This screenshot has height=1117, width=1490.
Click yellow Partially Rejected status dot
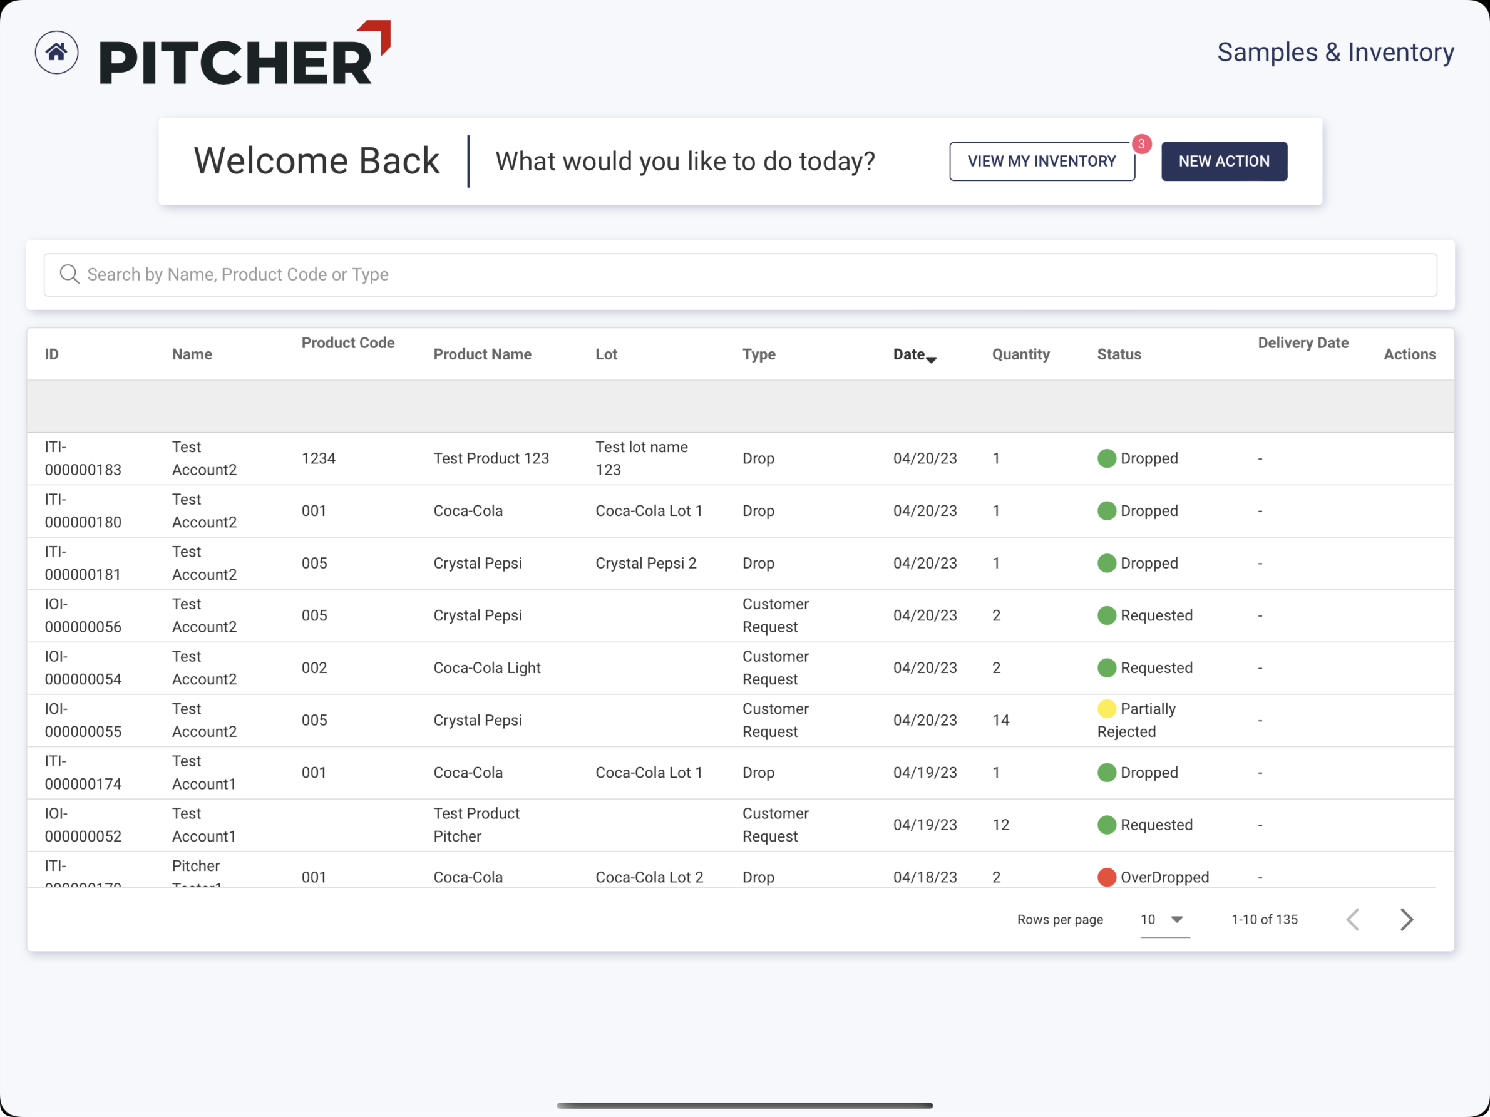point(1106,708)
